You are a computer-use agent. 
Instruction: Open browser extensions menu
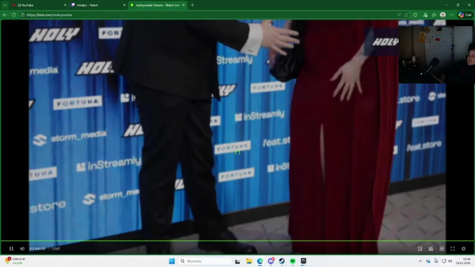click(x=415, y=15)
